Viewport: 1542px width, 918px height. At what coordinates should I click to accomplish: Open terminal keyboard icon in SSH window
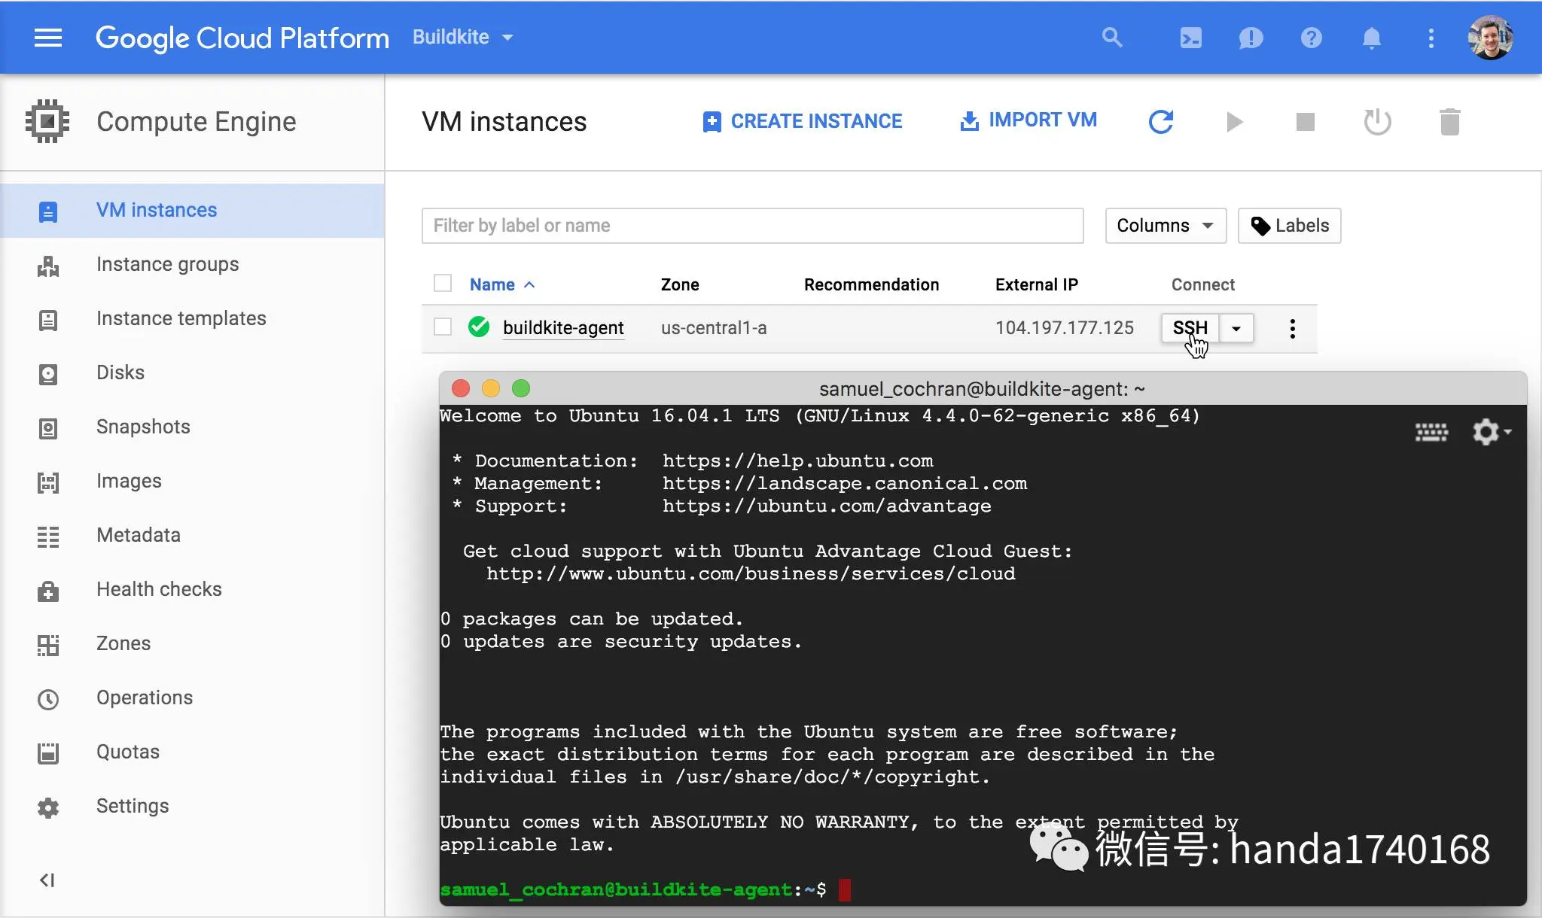(x=1431, y=432)
